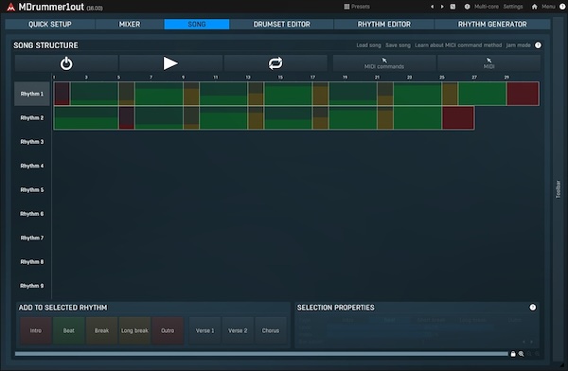Select the Rhythm 7 row
The height and width of the screenshot is (371, 568).
click(x=32, y=238)
